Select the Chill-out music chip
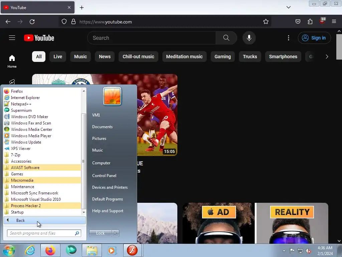The image size is (342, 257). tap(138, 57)
